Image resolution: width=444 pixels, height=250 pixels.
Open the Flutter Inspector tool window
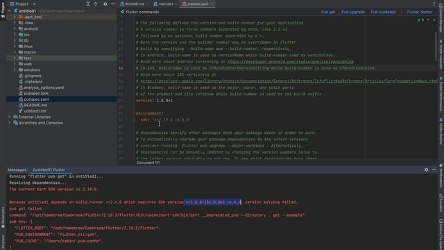tap(441, 54)
